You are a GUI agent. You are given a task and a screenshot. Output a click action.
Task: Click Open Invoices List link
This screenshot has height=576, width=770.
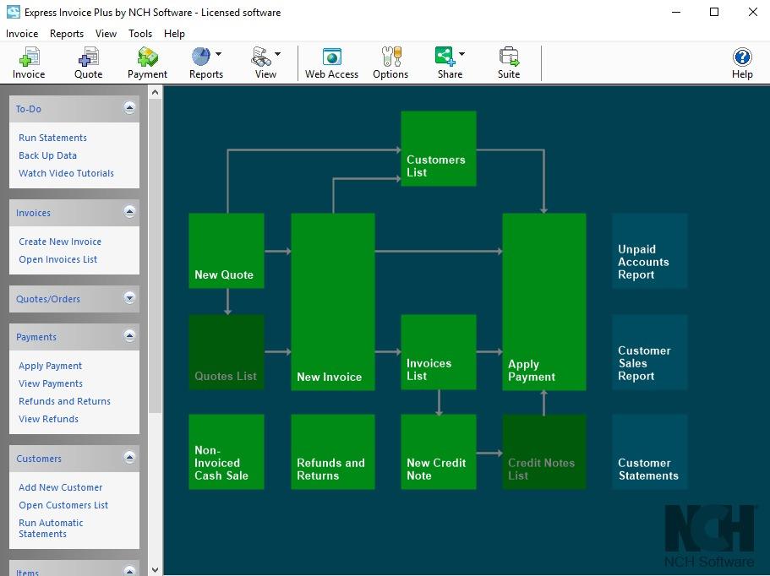coord(58,259)
